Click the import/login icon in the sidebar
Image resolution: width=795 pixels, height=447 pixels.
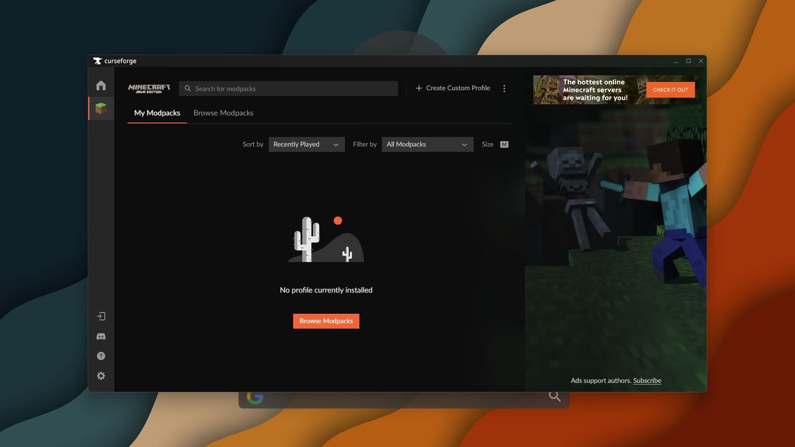[101, 316]
